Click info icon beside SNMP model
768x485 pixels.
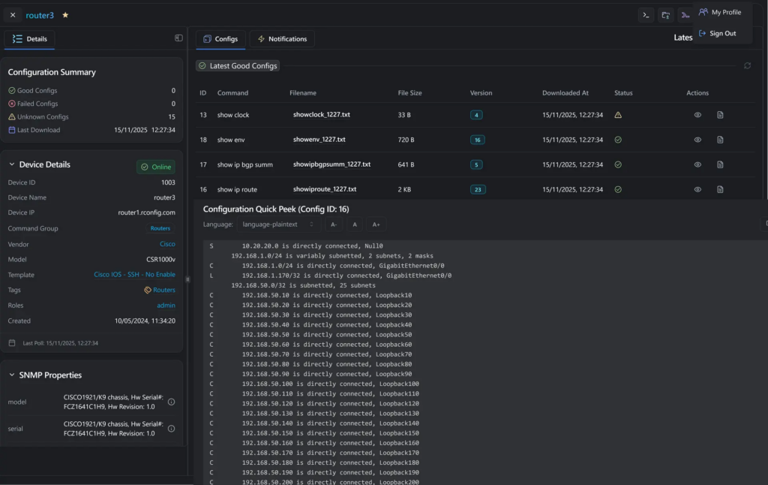pyautogui.click(x=172, y=402)
